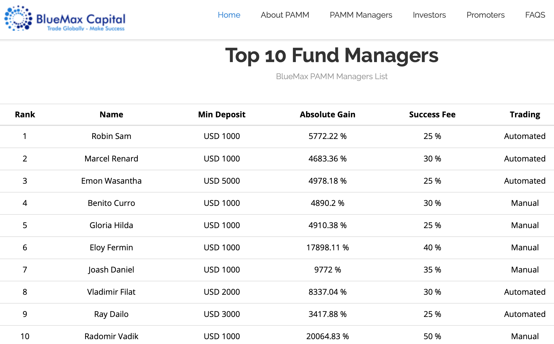Open the Promoters nav link

pos(485,15)
